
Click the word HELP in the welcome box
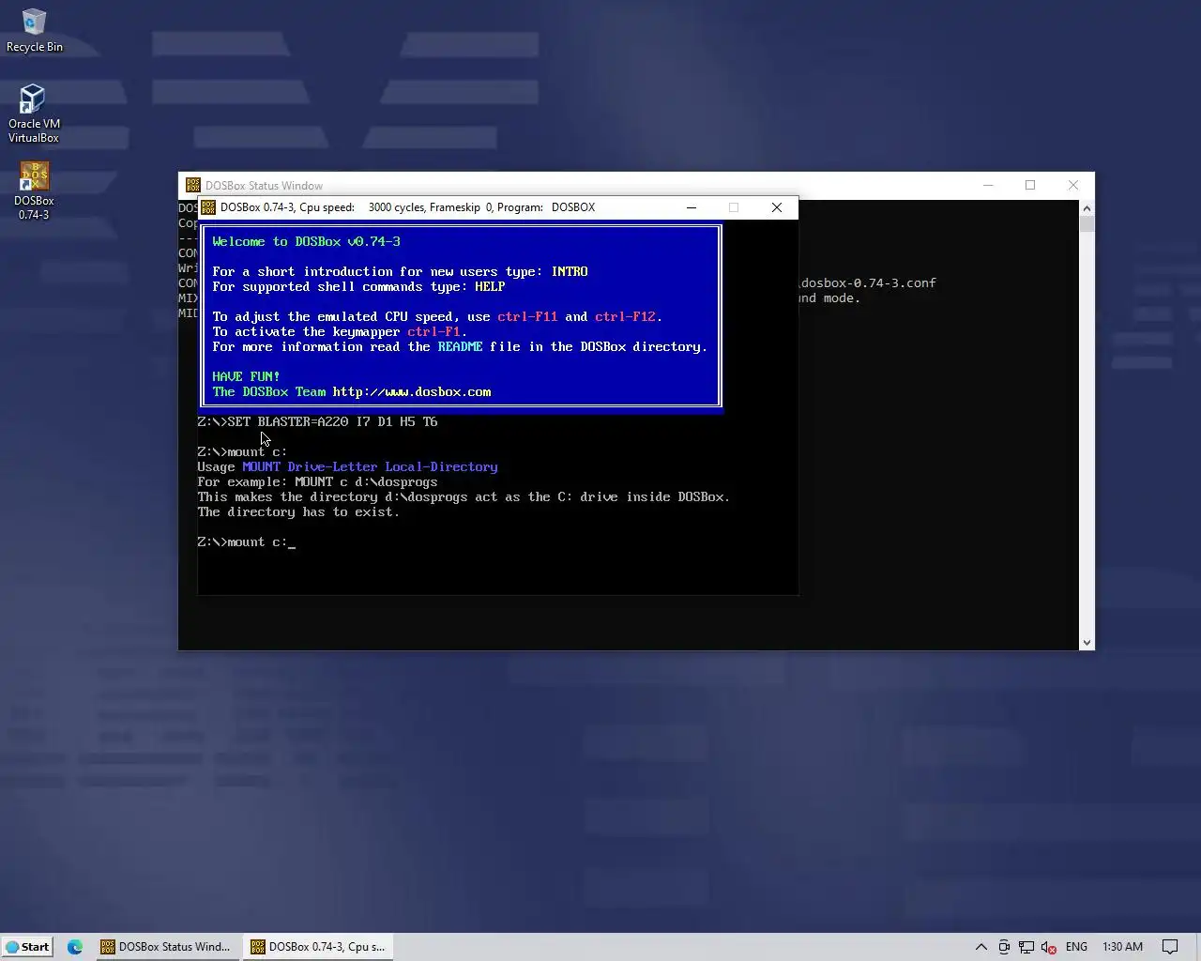click(x=490, y=286)
